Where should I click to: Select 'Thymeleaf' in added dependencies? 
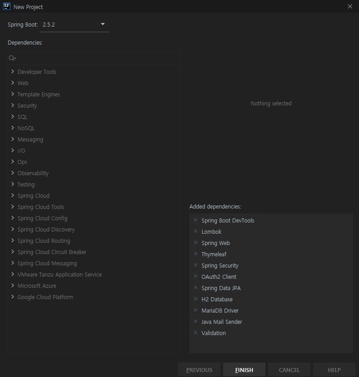click(214, 254)
